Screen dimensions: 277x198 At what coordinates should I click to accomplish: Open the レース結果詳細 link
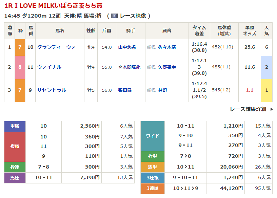(248, 109)
